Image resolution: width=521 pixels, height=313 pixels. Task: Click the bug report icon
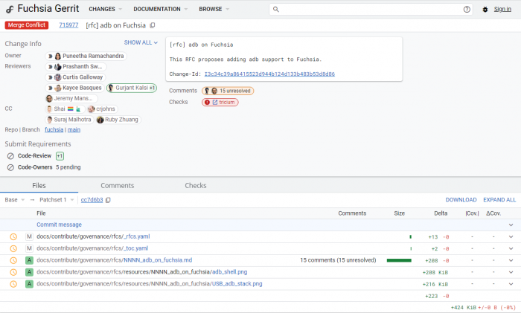click(x=485, y=10)
